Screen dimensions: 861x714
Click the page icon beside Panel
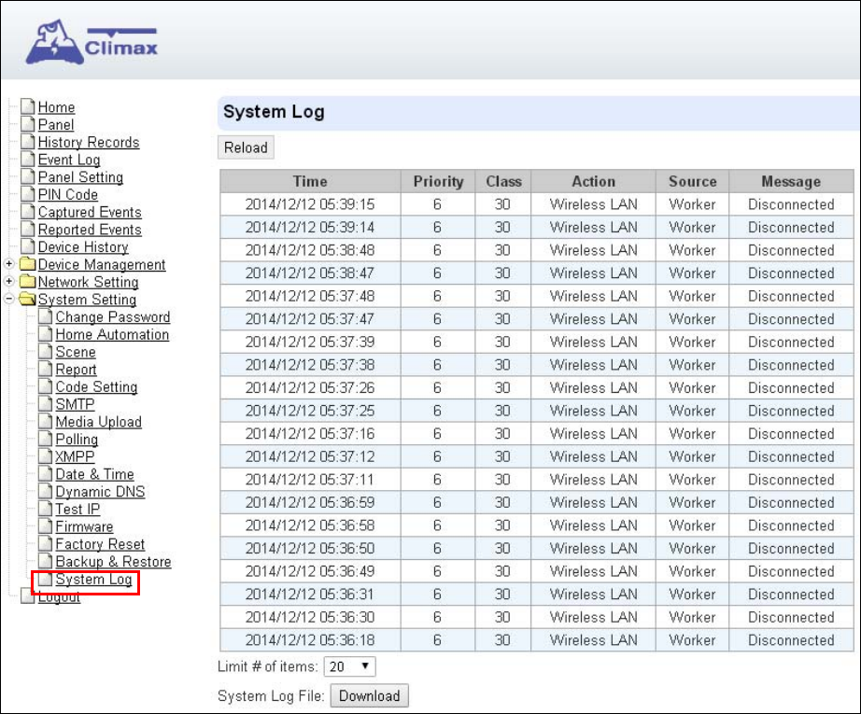(x=27, y=124)
